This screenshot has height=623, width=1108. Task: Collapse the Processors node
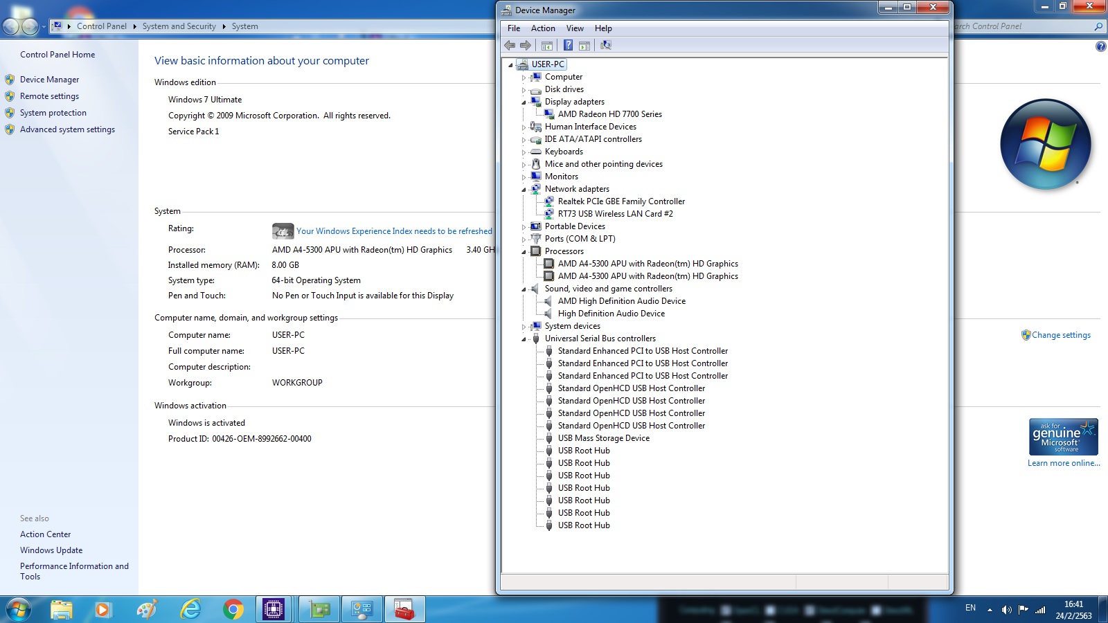click(x=524, y=252)
